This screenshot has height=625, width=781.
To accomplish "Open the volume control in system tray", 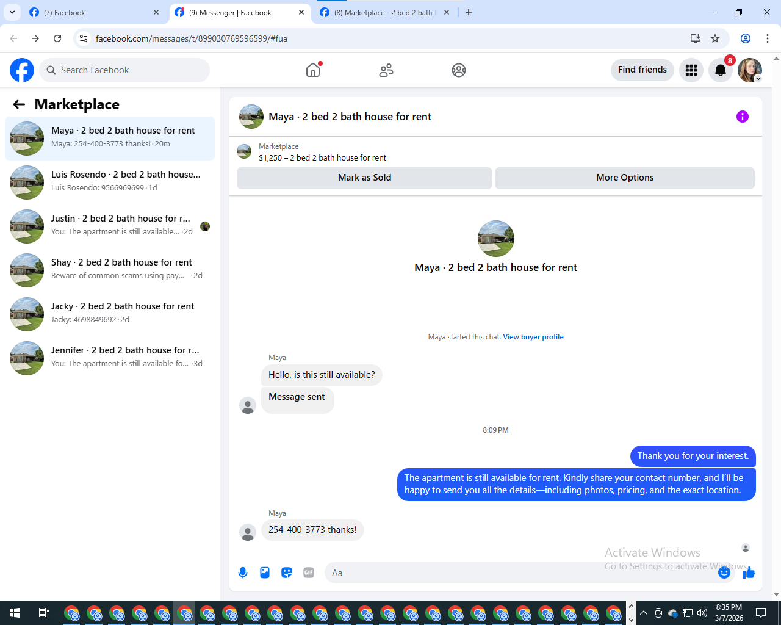I will 702,613.
